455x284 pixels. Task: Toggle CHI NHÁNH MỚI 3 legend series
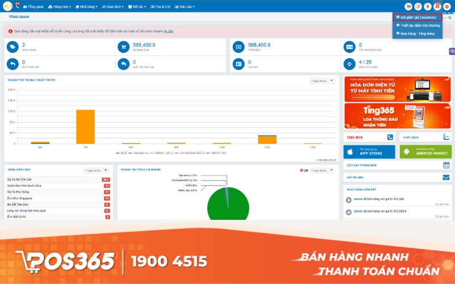[x=190, y=153]
